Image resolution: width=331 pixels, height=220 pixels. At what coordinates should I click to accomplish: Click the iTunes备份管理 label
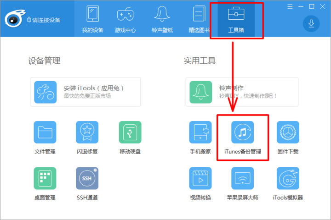click(x=243, y=152)
